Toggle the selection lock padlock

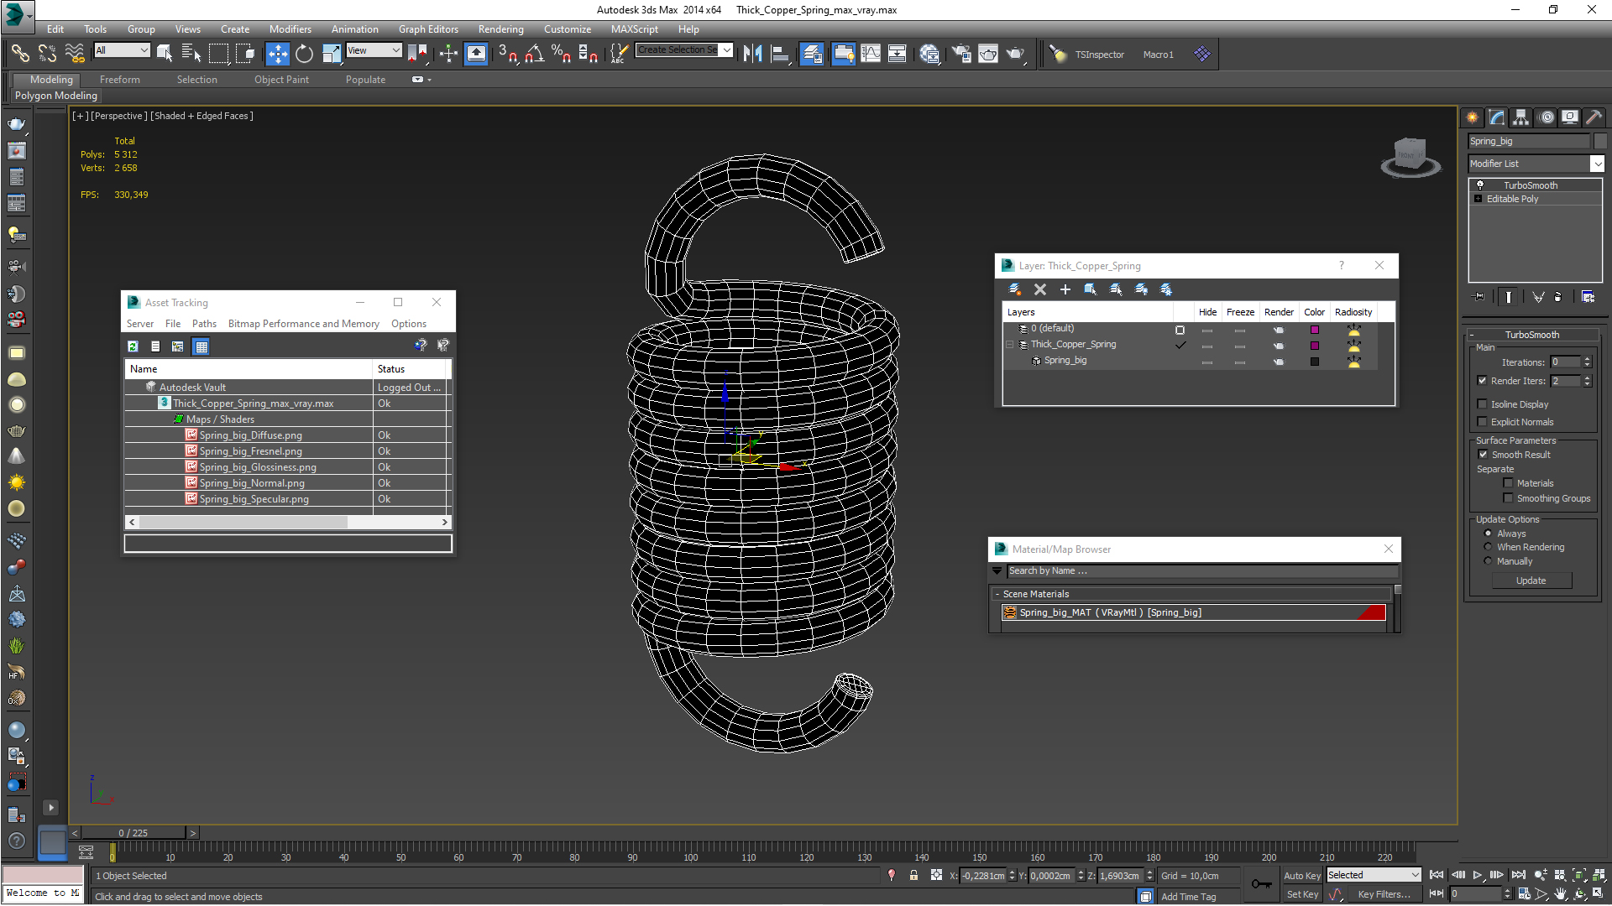click(913, 876)
